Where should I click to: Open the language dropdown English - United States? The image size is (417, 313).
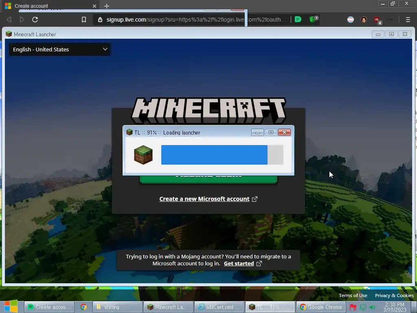point(60,49)
